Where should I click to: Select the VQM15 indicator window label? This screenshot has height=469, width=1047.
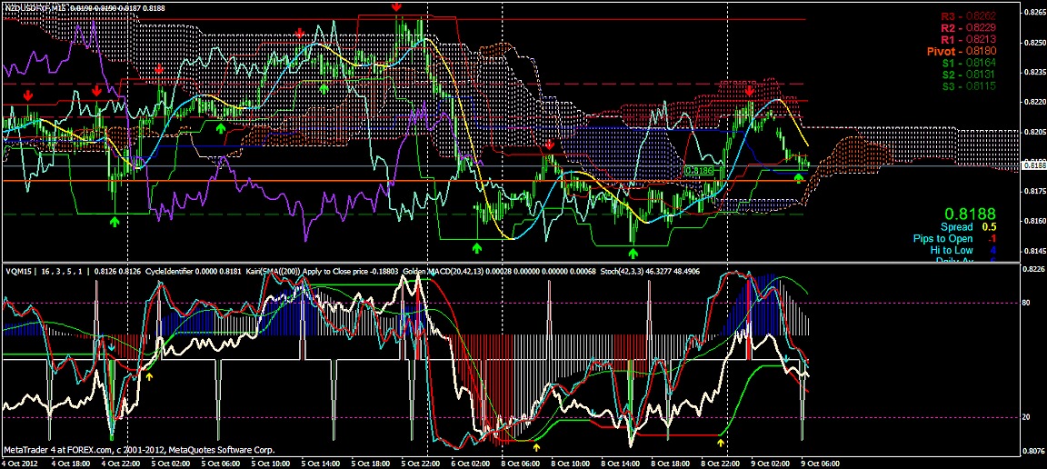tap(18, 272)
